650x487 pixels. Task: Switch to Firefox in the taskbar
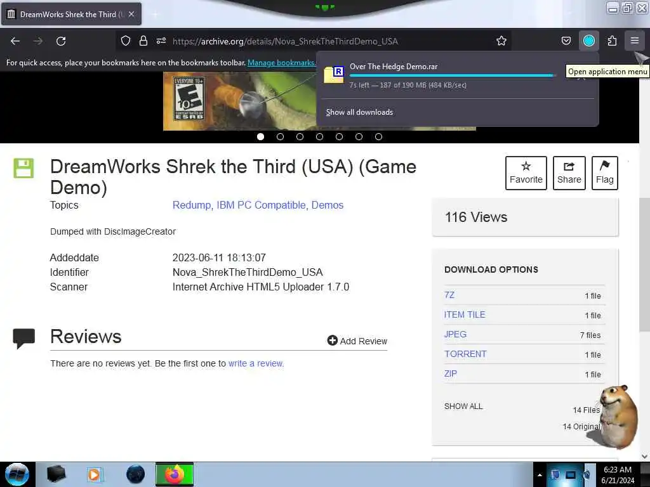(x=175, y=474)
